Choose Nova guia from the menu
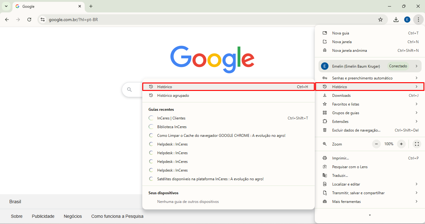425x224 pixels. [x=370, y=33]
